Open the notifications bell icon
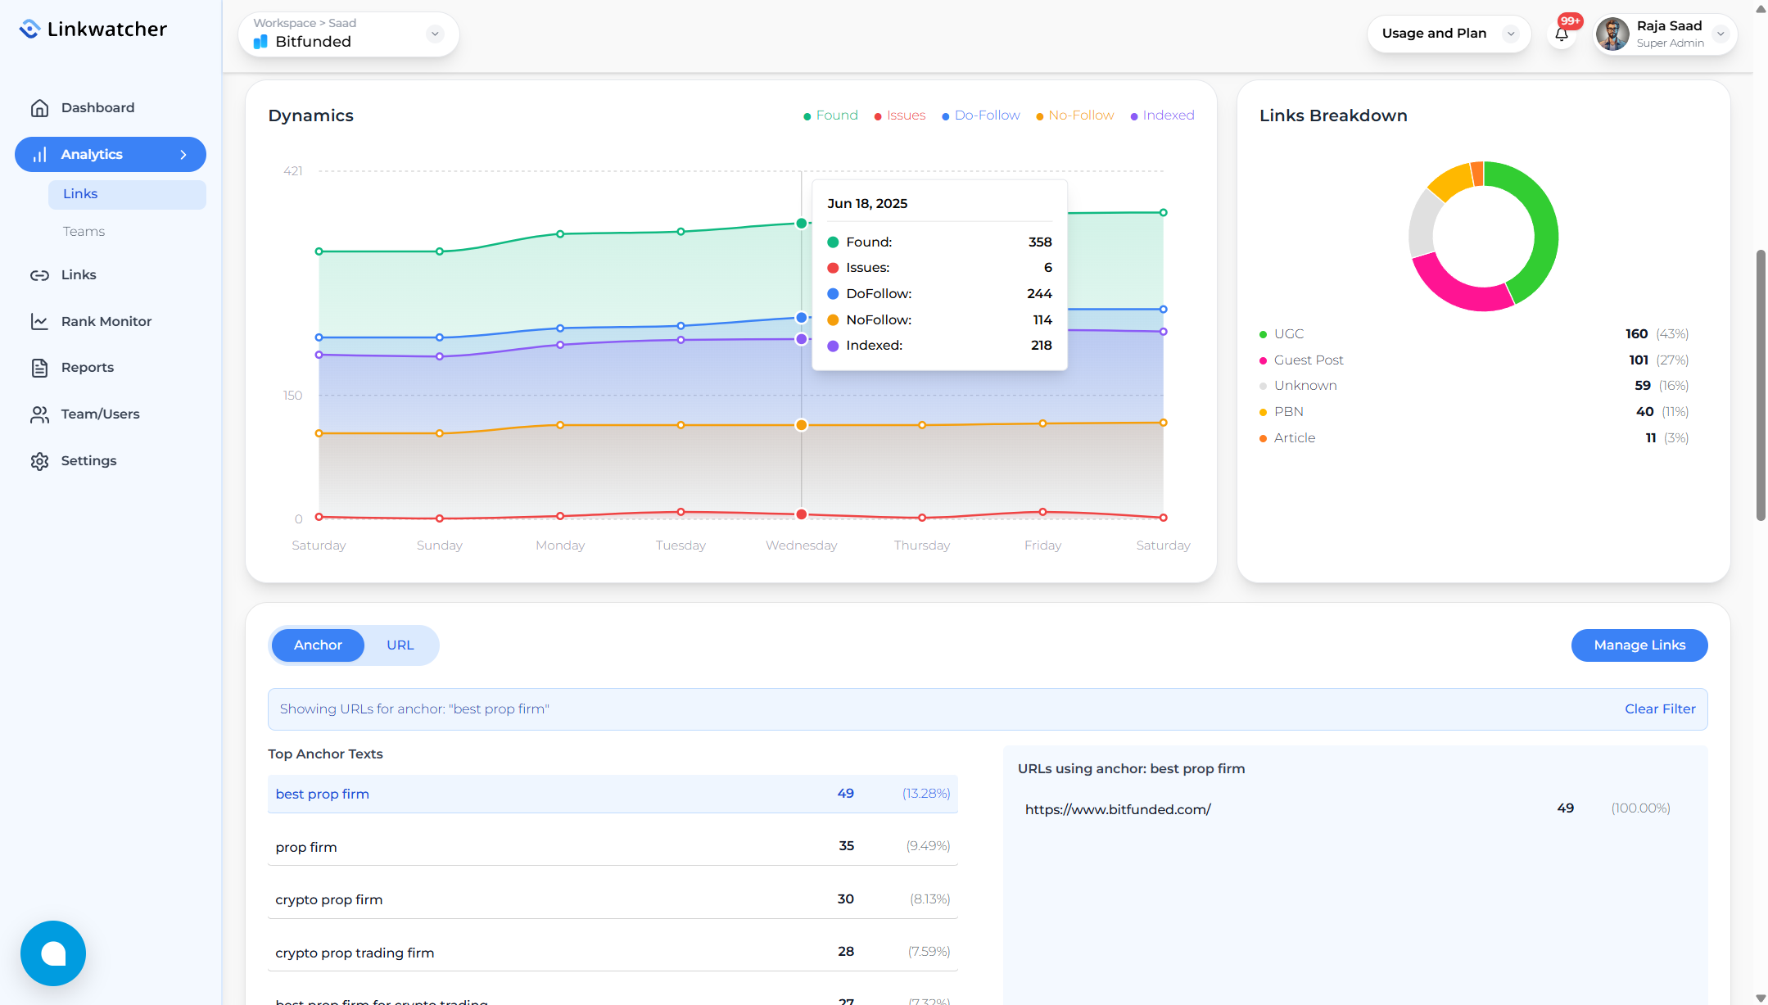 (1562, 34)
